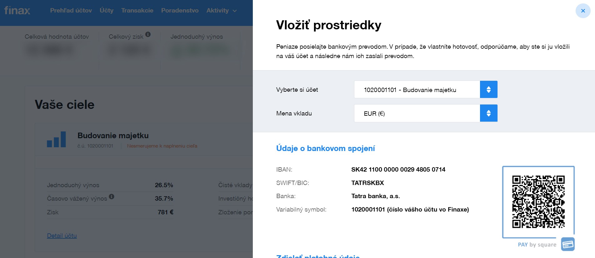Select Prehľad účtov in the navigation
Screen dimensions: 595x258
(x=71, y=10)
